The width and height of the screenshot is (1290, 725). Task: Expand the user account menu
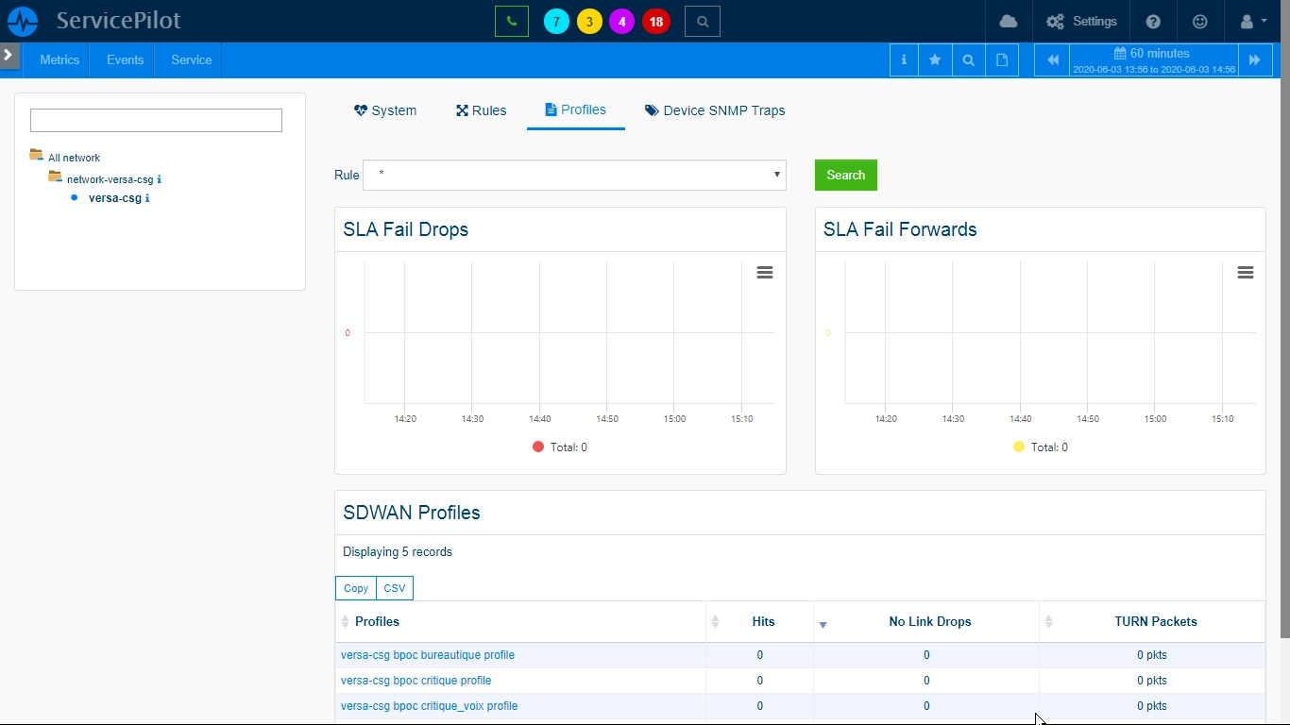[x=1253, y=21]
